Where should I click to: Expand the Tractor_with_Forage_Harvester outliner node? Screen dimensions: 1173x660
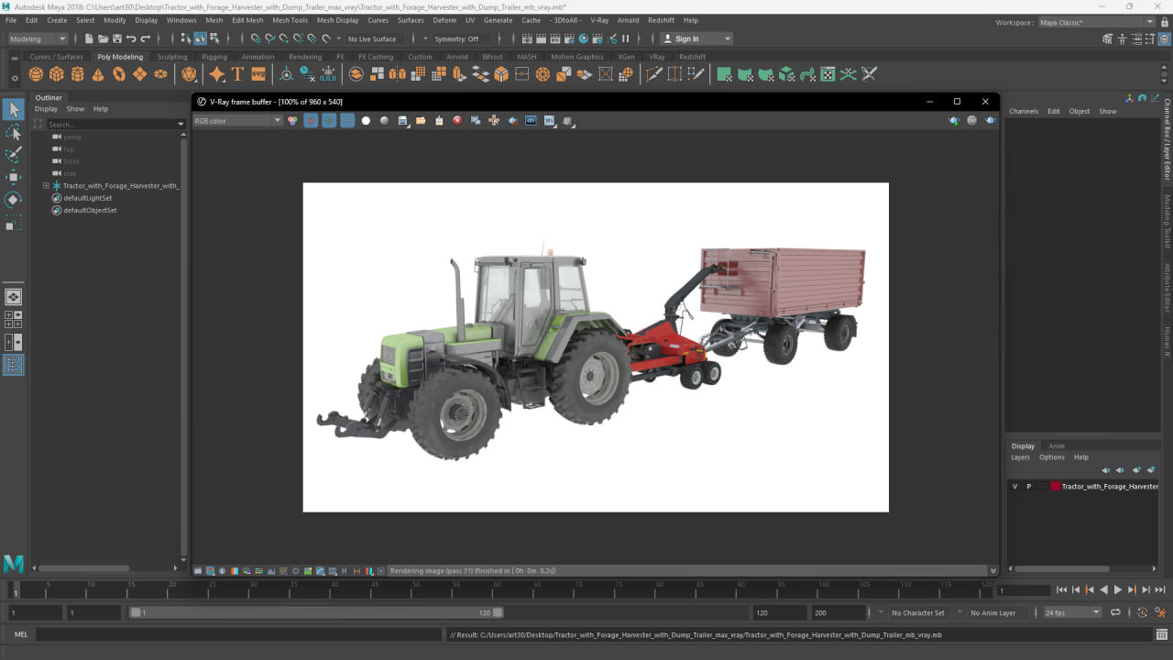[46, 186]
